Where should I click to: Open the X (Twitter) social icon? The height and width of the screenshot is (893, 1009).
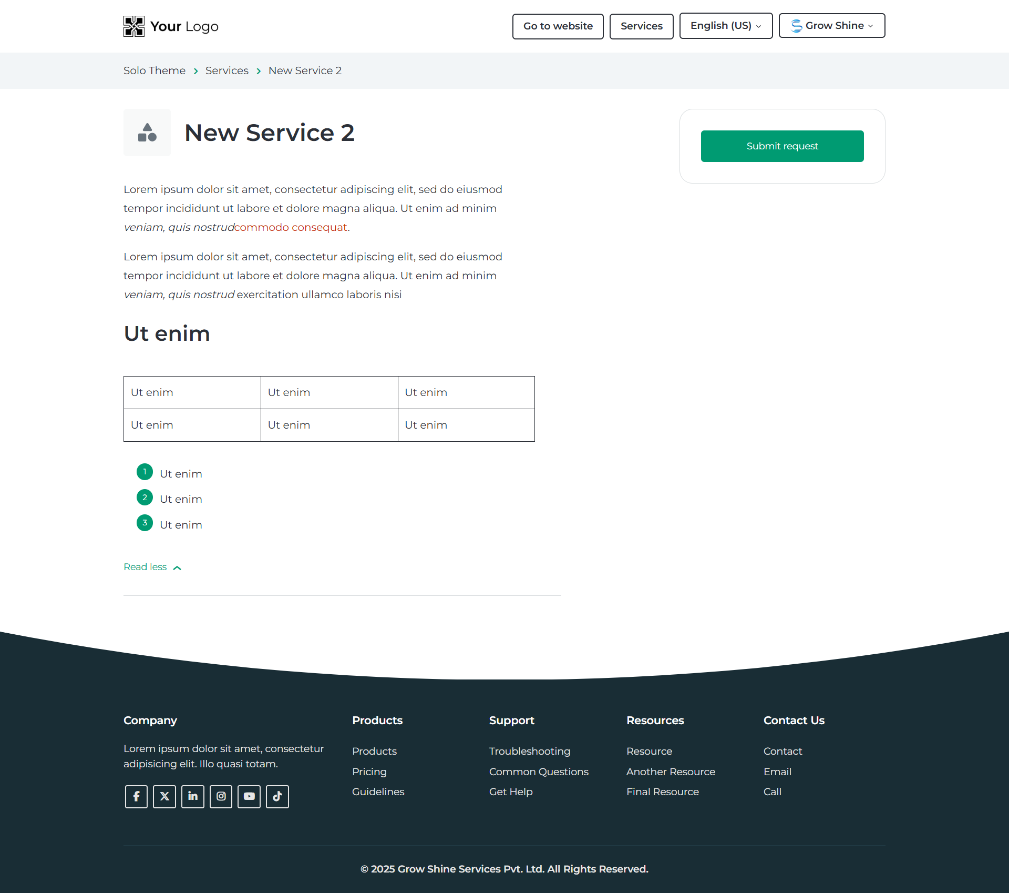(164, 796)
